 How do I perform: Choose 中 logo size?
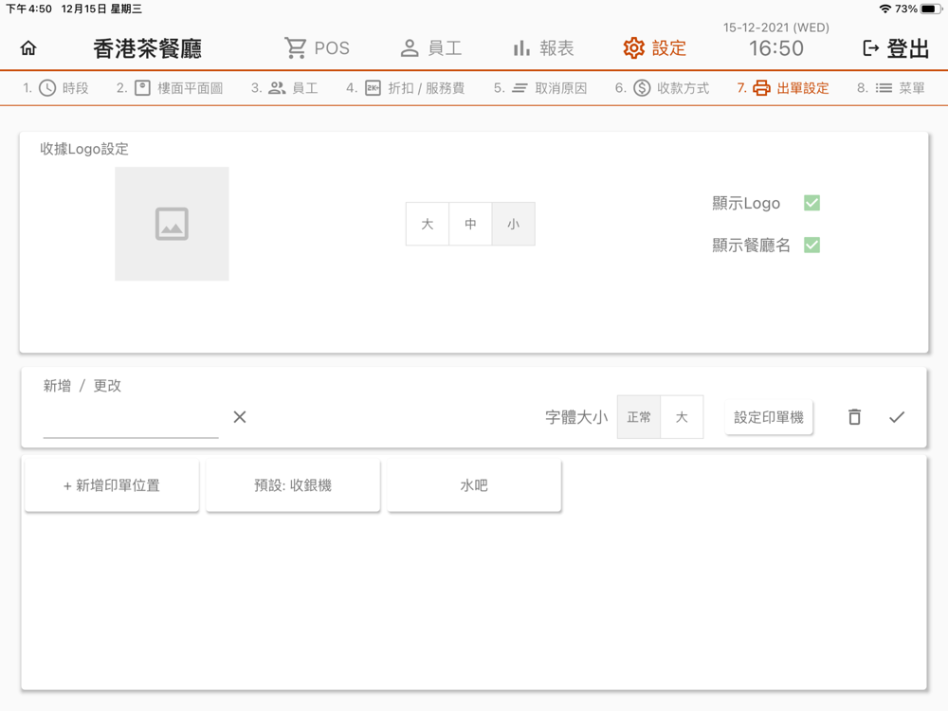[470, 224]
